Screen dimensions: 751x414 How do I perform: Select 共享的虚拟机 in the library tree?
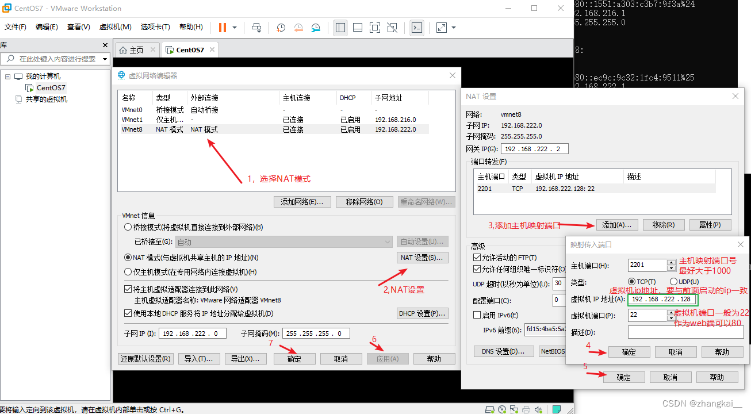(x=46, y=99)
